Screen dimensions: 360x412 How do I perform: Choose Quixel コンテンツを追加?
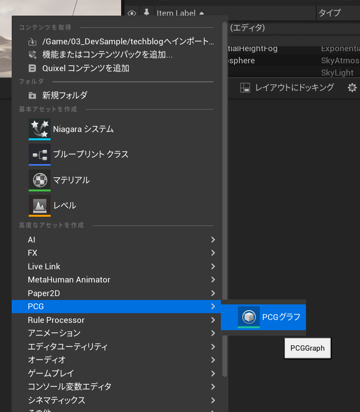116,68
